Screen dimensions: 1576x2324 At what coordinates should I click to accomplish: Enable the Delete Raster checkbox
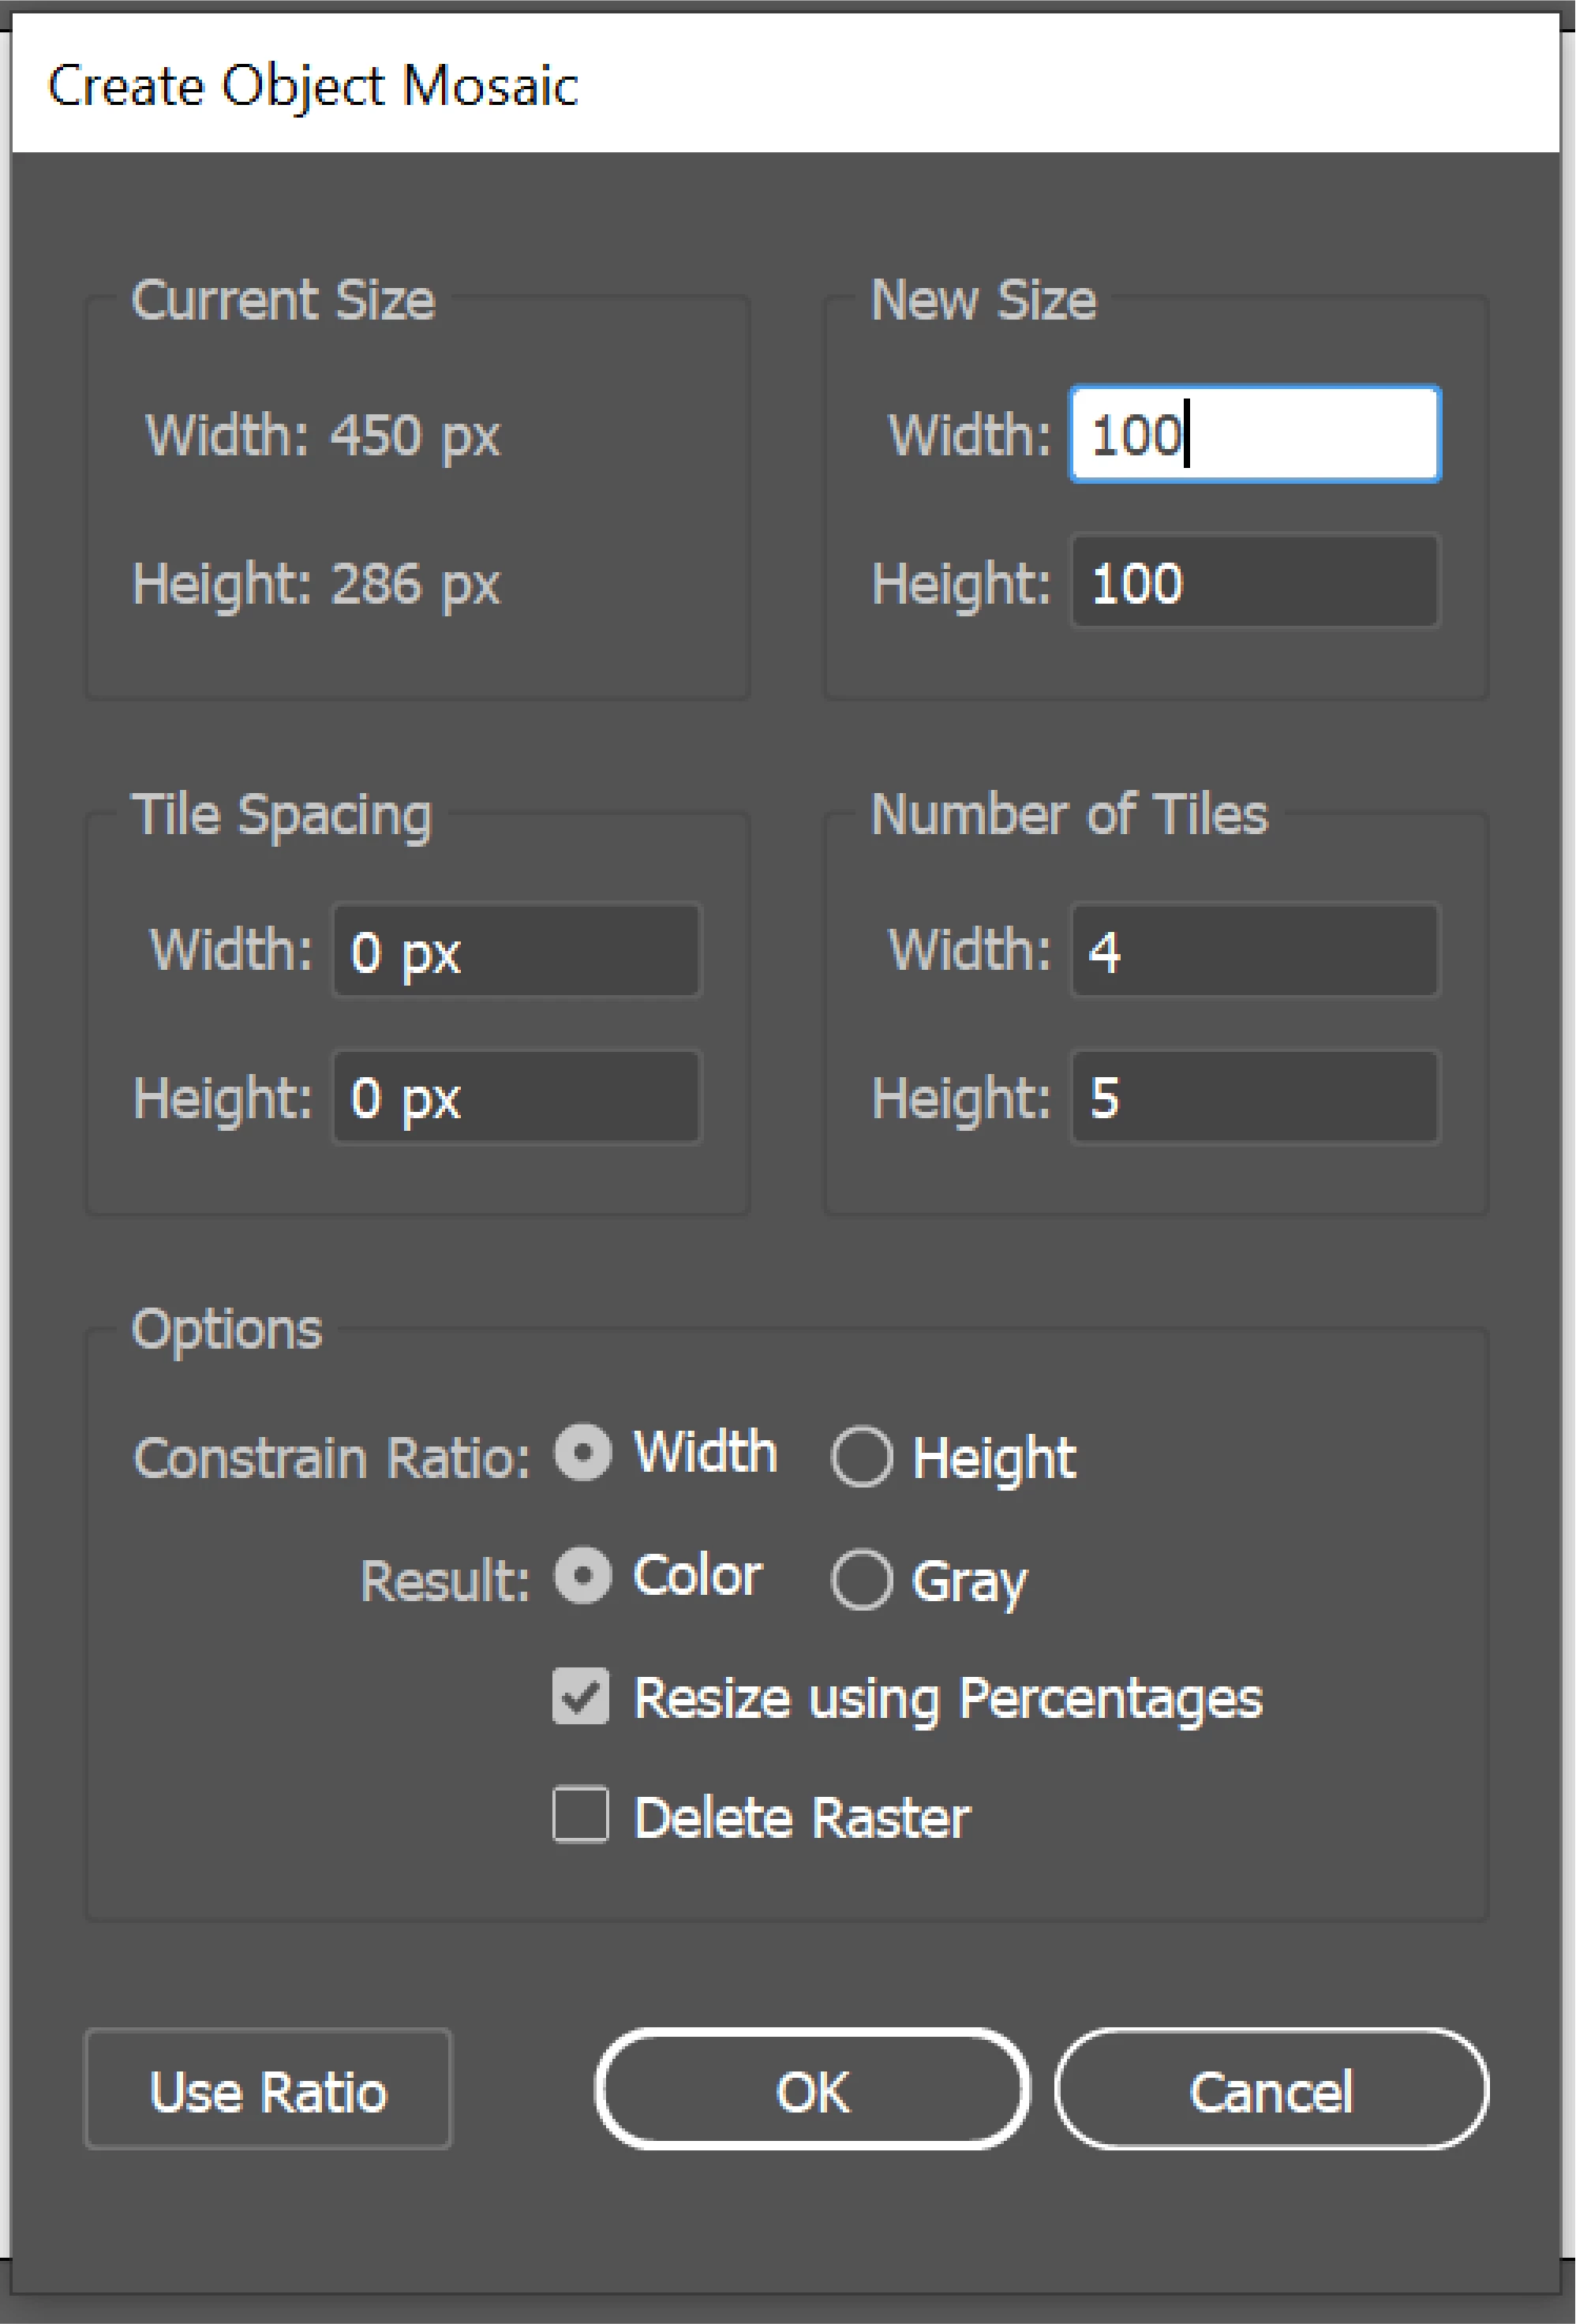tap(581, 1815)
